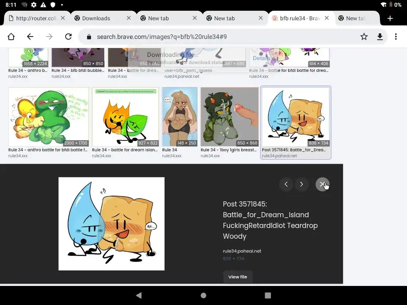This screenshot has width=407, height=305.
Task: Open the rule34.paheal.net link in preview panel
Action: [242, 251]
